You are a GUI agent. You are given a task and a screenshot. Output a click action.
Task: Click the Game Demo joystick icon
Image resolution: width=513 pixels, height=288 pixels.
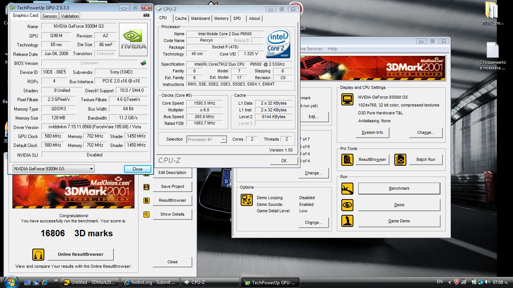[347, 221]
